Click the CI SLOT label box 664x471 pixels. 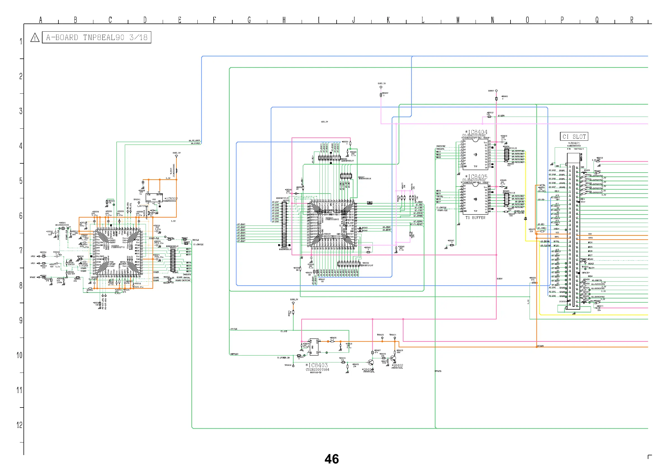(574, 136)
